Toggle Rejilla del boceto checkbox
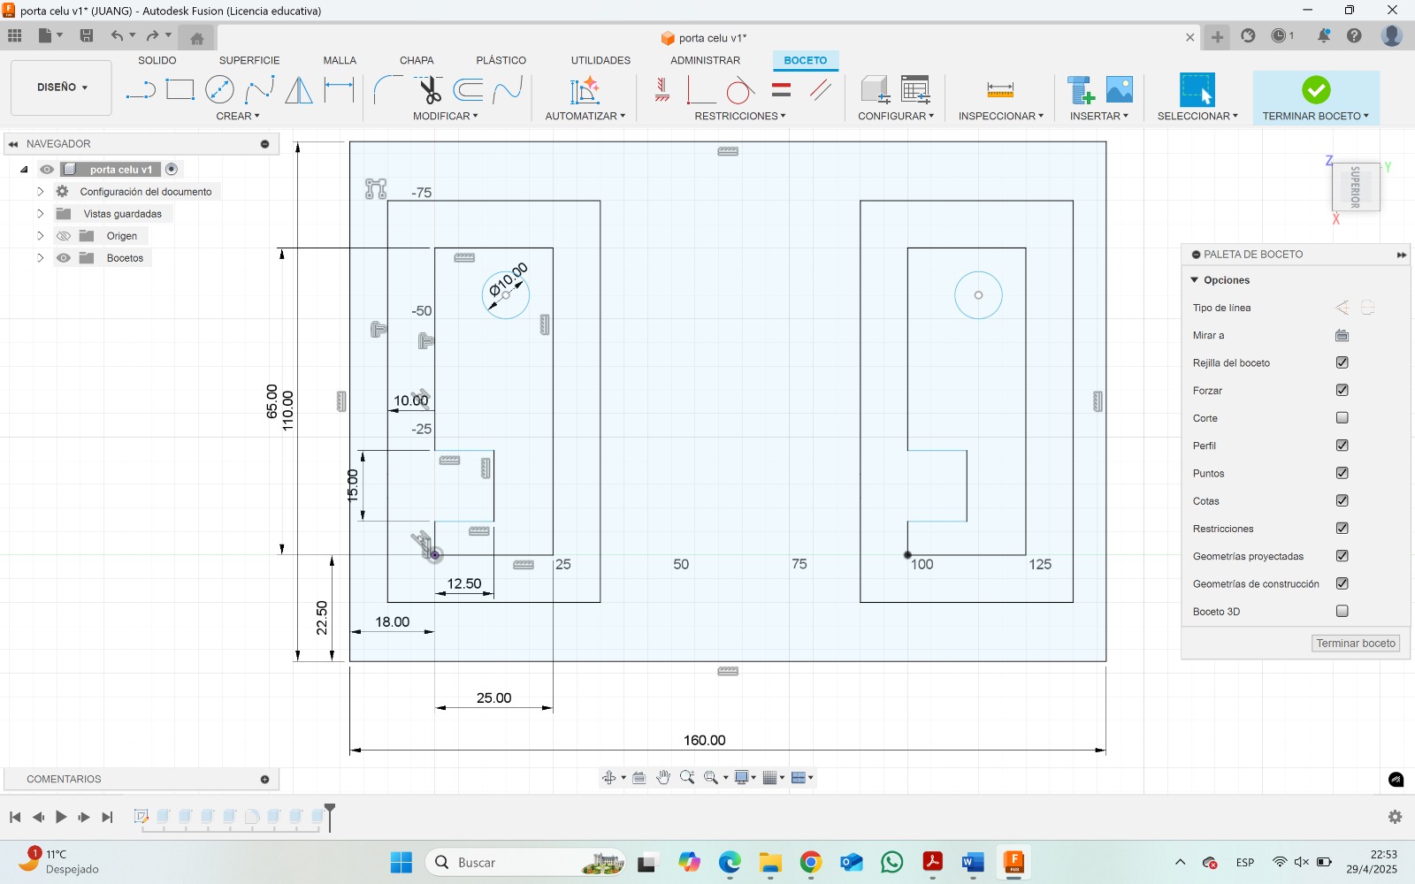Screen dimensions: 1415x884 1342,362
